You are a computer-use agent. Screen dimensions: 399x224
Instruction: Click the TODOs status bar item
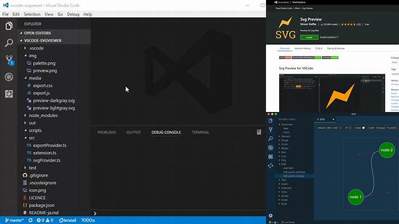88,220
